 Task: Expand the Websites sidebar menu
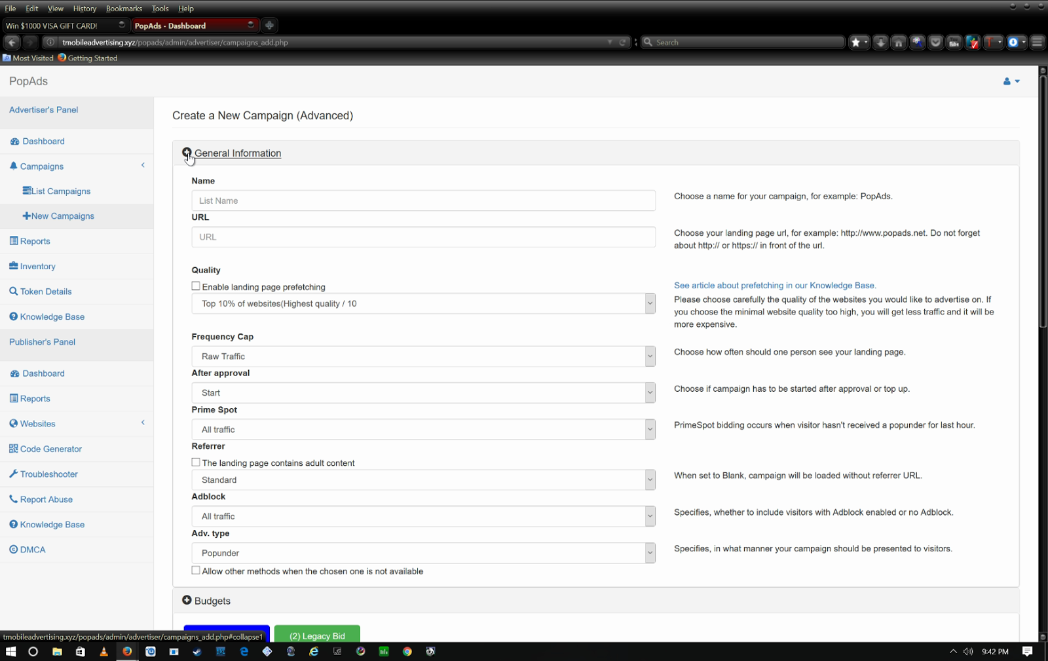click(x=77, y=424)
